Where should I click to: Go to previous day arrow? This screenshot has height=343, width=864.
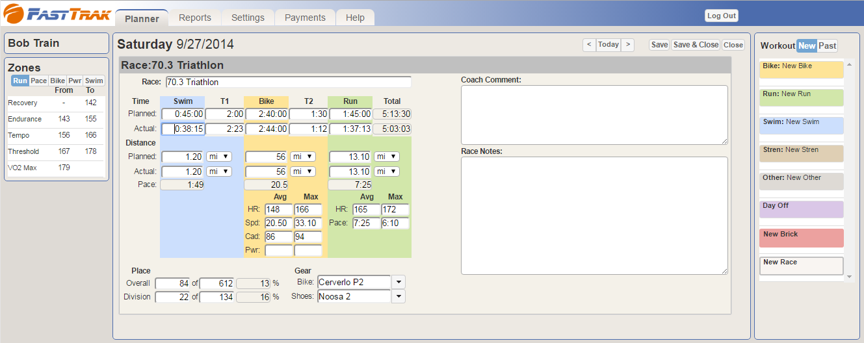point(588,45)
